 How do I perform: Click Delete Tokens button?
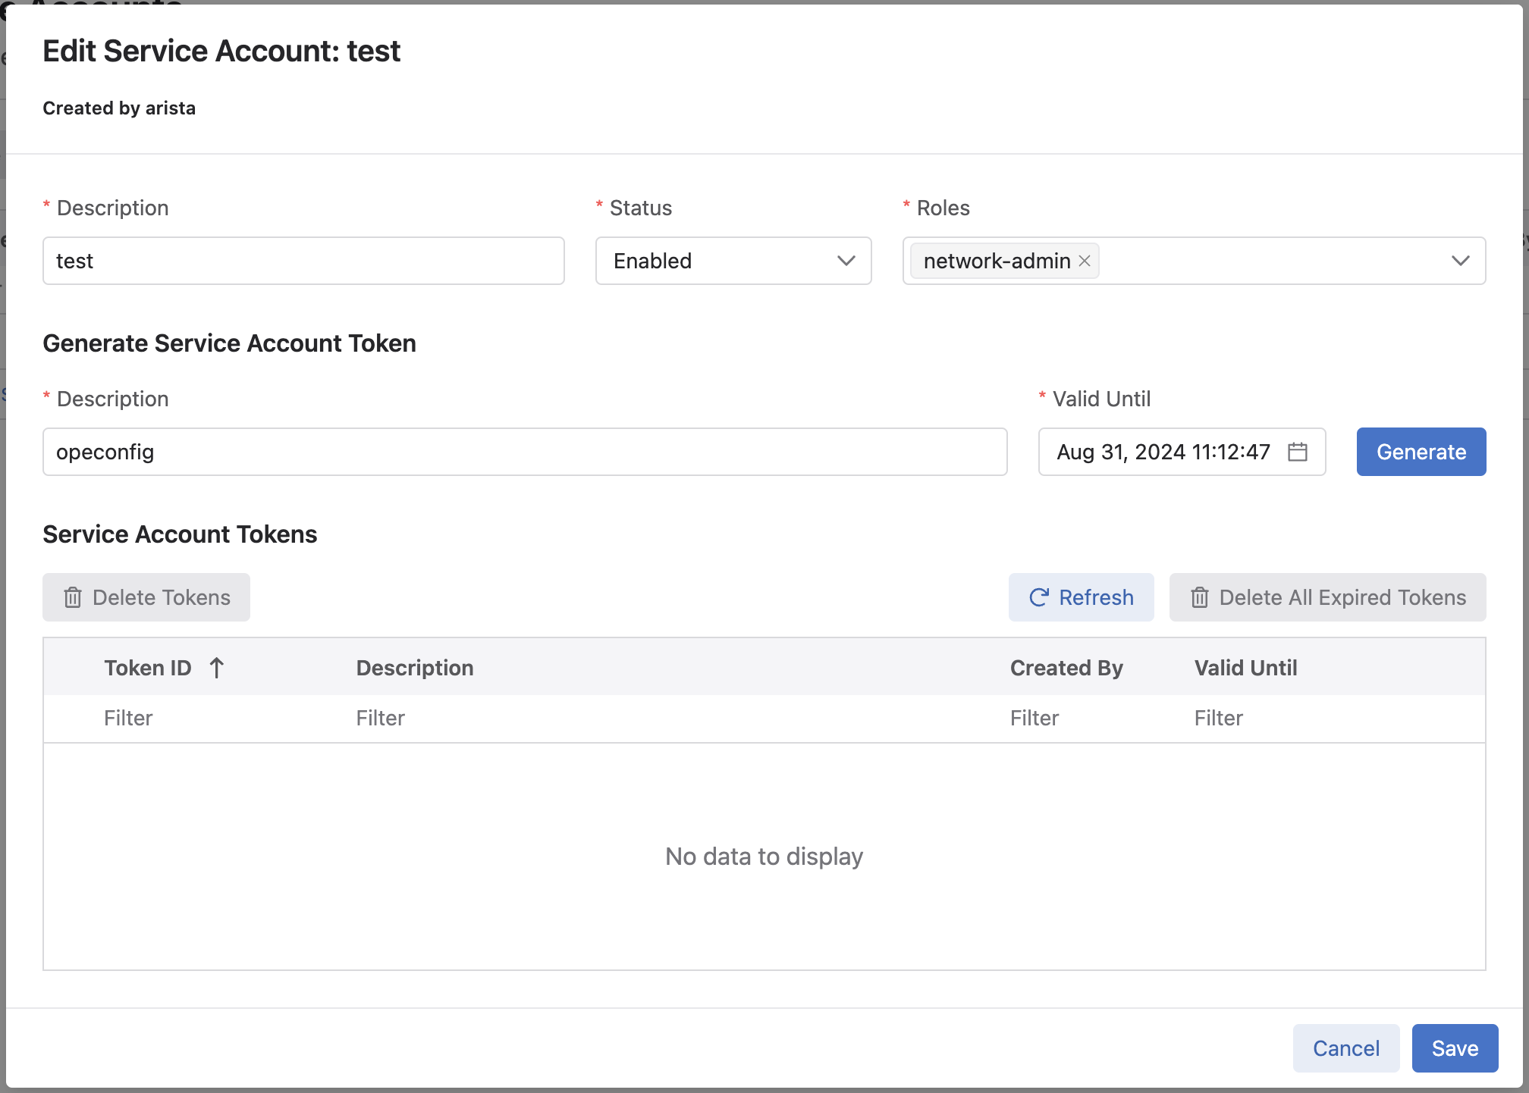(x=146, y=597)
